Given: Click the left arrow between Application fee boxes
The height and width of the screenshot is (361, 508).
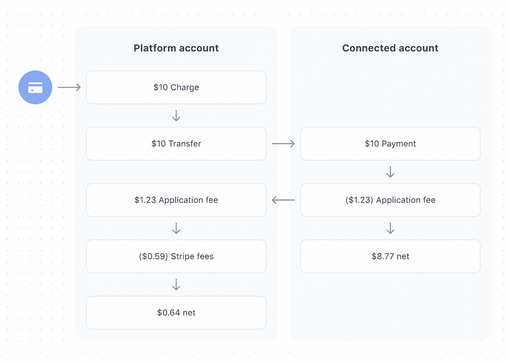Looking at the screenshot, I should (283, 200).
